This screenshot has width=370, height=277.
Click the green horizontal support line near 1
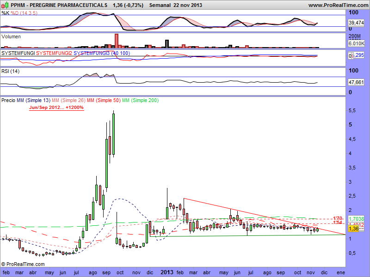click(x=248, y=235)
